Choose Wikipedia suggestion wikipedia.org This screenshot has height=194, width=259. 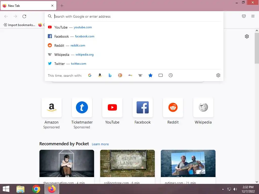click(x=134, y=55)
